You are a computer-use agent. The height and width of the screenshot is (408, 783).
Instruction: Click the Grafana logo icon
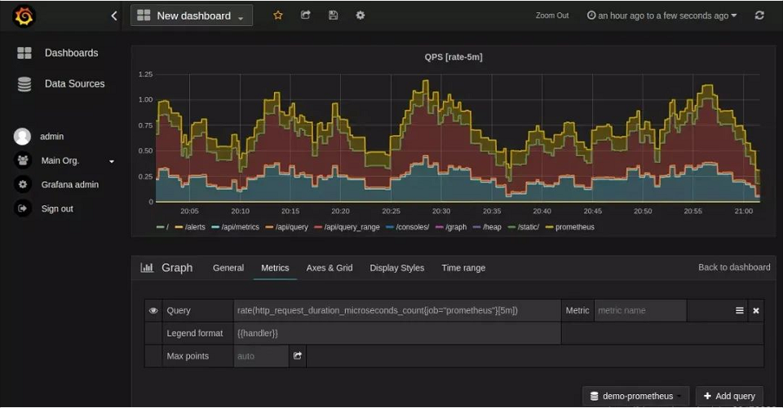(x=24, y=15)
